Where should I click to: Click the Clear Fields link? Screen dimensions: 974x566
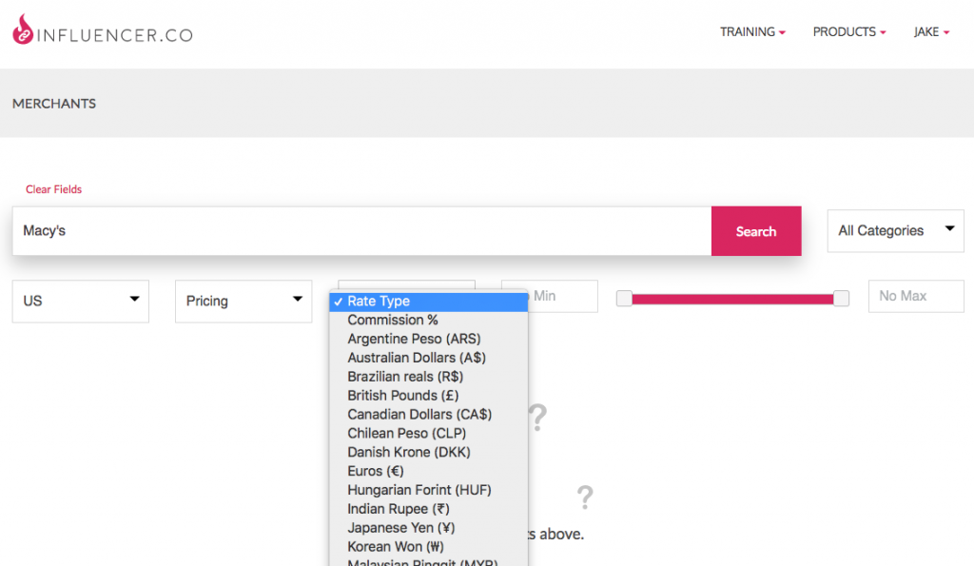pyautogui.click(x=53, y=189)
